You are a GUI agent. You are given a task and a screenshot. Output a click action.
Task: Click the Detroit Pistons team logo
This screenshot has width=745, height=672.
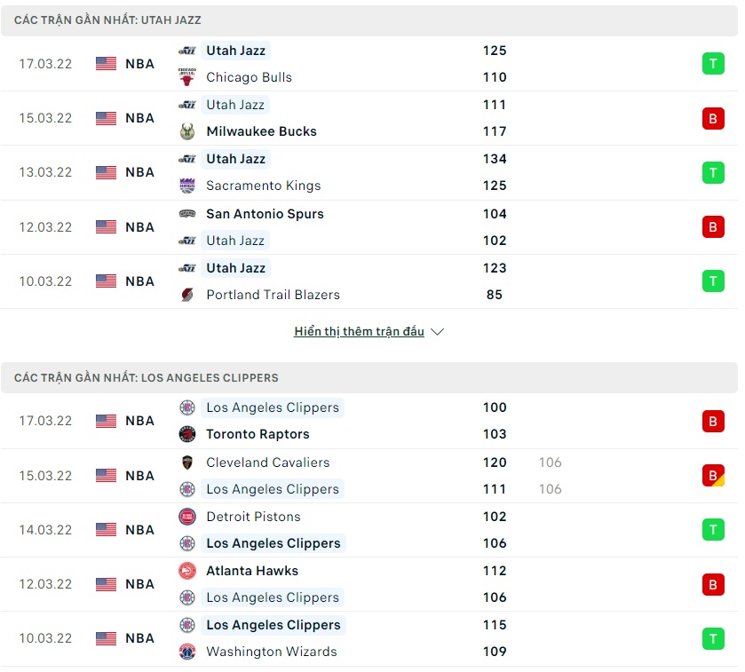tap(186, 517)
